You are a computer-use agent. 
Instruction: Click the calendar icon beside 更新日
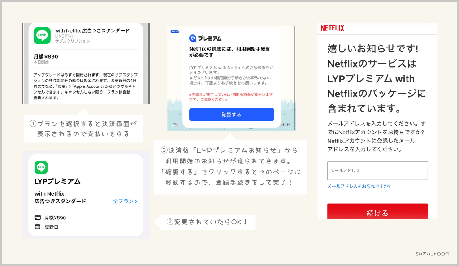[x=38, y=227]
